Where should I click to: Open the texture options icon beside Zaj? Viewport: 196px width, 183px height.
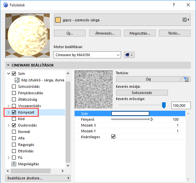pos(186,79)
